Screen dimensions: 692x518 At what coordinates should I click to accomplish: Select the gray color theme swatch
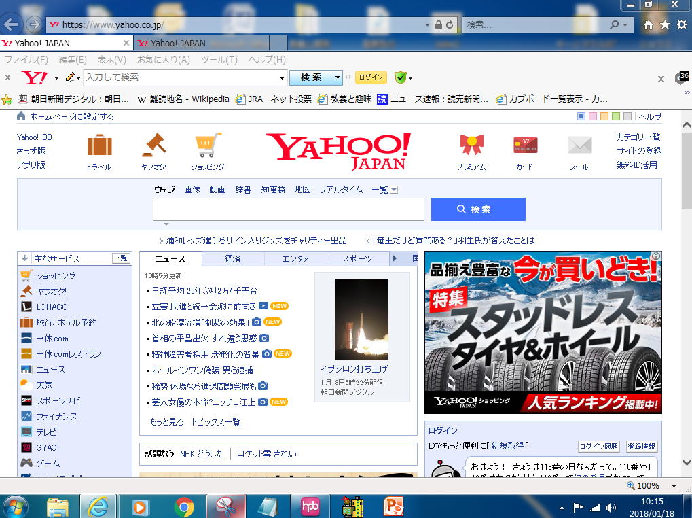[x=627, y=116]
